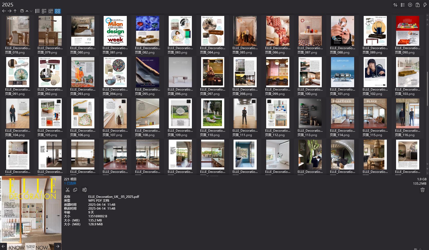The width and height of the screenshot is (429, 250).
Task: Go up to the parent folder
Action: coord(15,11)
